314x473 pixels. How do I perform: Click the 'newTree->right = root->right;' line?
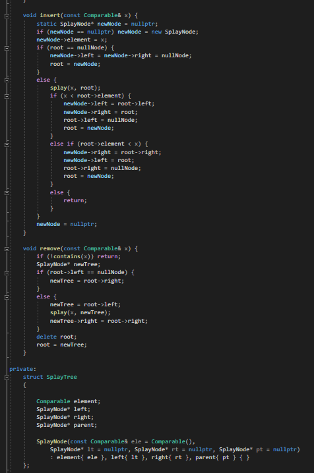click(x=99, y=321)
